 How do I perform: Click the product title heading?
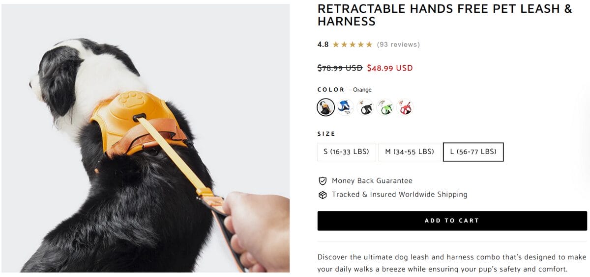[445, 15]
